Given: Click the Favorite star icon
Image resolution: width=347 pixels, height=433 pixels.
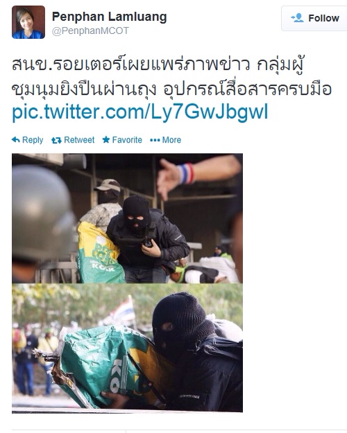Looking at the screenshot, I should (x=106, y=140).
